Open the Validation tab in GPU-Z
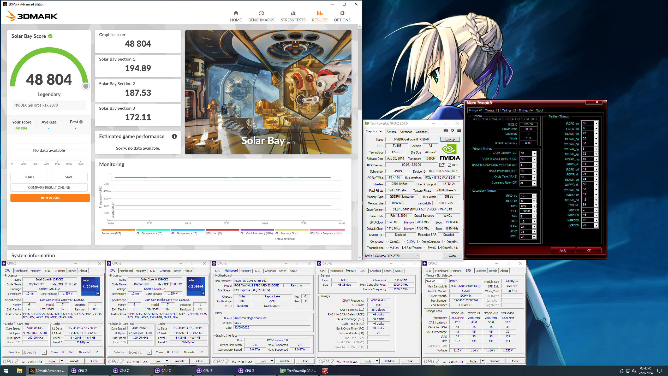The width and height of the screenshot is (668, 376). point(421,132)
